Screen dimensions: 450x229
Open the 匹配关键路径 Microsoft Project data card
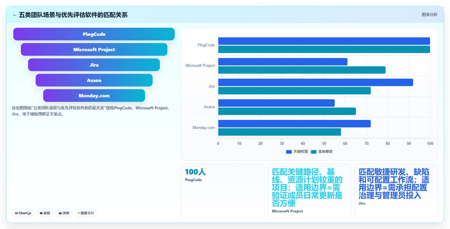point(309,190)
